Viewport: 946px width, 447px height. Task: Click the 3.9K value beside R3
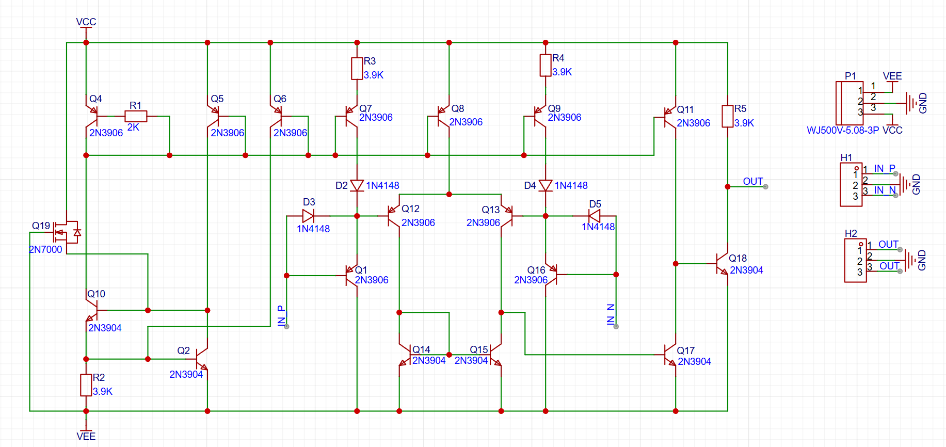374,75
